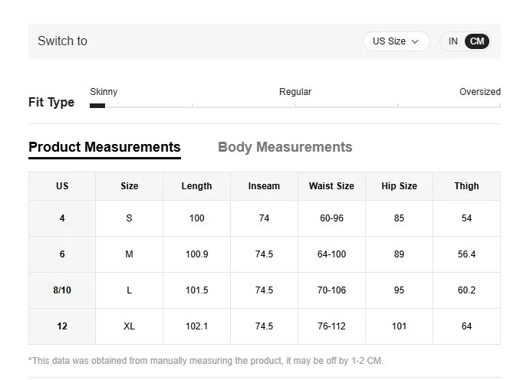The height and width of the screenshot is (380, 520).
Task: Click waist size 76-112
Action: 331,326
